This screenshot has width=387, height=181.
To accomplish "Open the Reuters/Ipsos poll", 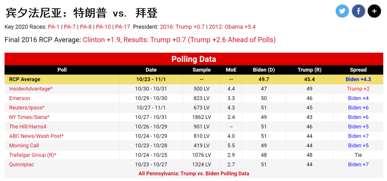I will click(x=27, y=108).
